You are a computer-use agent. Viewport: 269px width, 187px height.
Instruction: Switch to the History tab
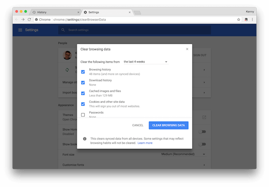pyautogui.click(x=55, y=13)
